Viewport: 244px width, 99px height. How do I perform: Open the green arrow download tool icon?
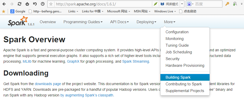point(235,4)
